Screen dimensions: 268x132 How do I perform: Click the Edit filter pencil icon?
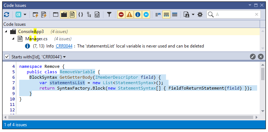click(252, 57)
